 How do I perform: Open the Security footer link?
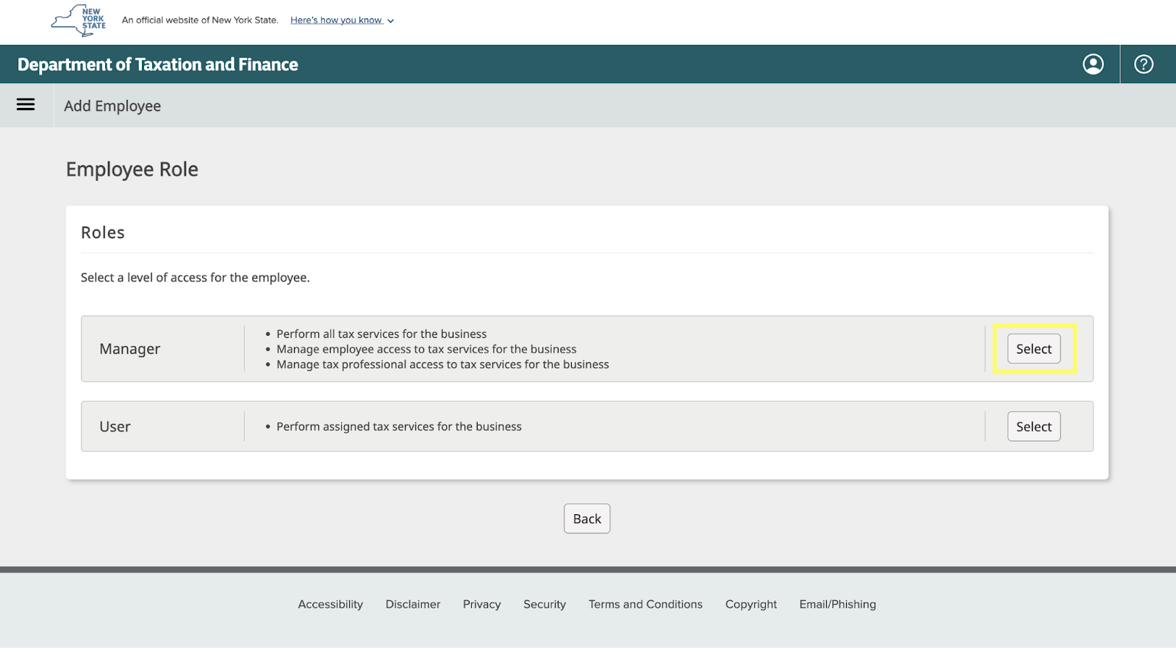[x=545, y=604]
